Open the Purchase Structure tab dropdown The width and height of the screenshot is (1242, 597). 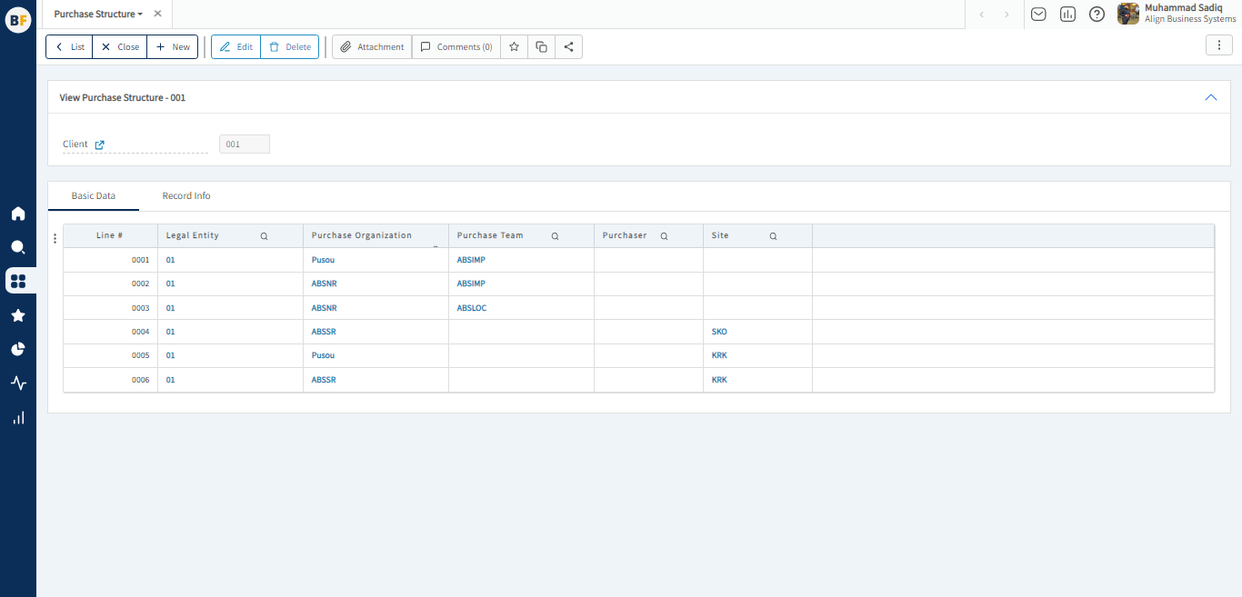point(140,15)
